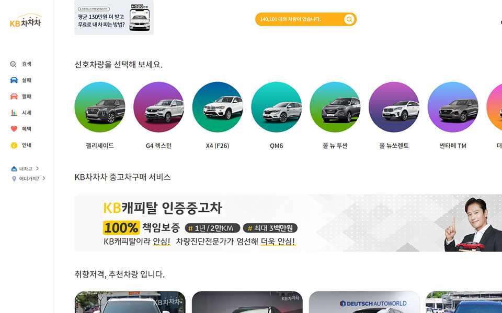This screenshot has height=313, width=502.
Task: Choose the G4 렉스턴 car circle
Action: [x=159, y=107]
